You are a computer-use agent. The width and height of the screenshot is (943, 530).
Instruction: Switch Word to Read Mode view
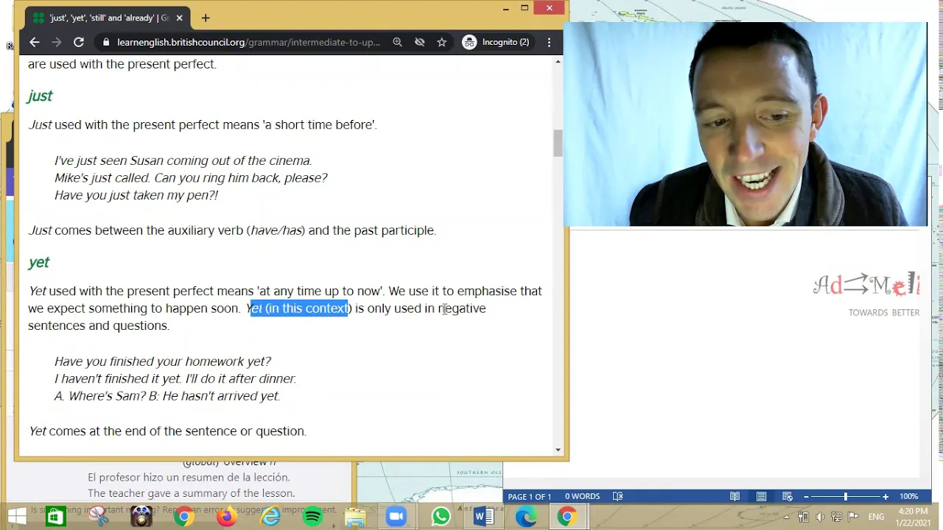click(735, 496)
